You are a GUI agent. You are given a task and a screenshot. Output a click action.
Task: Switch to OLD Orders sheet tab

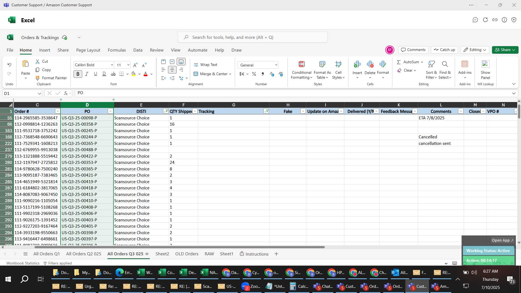pyautogui.click(x=187, y=254)
